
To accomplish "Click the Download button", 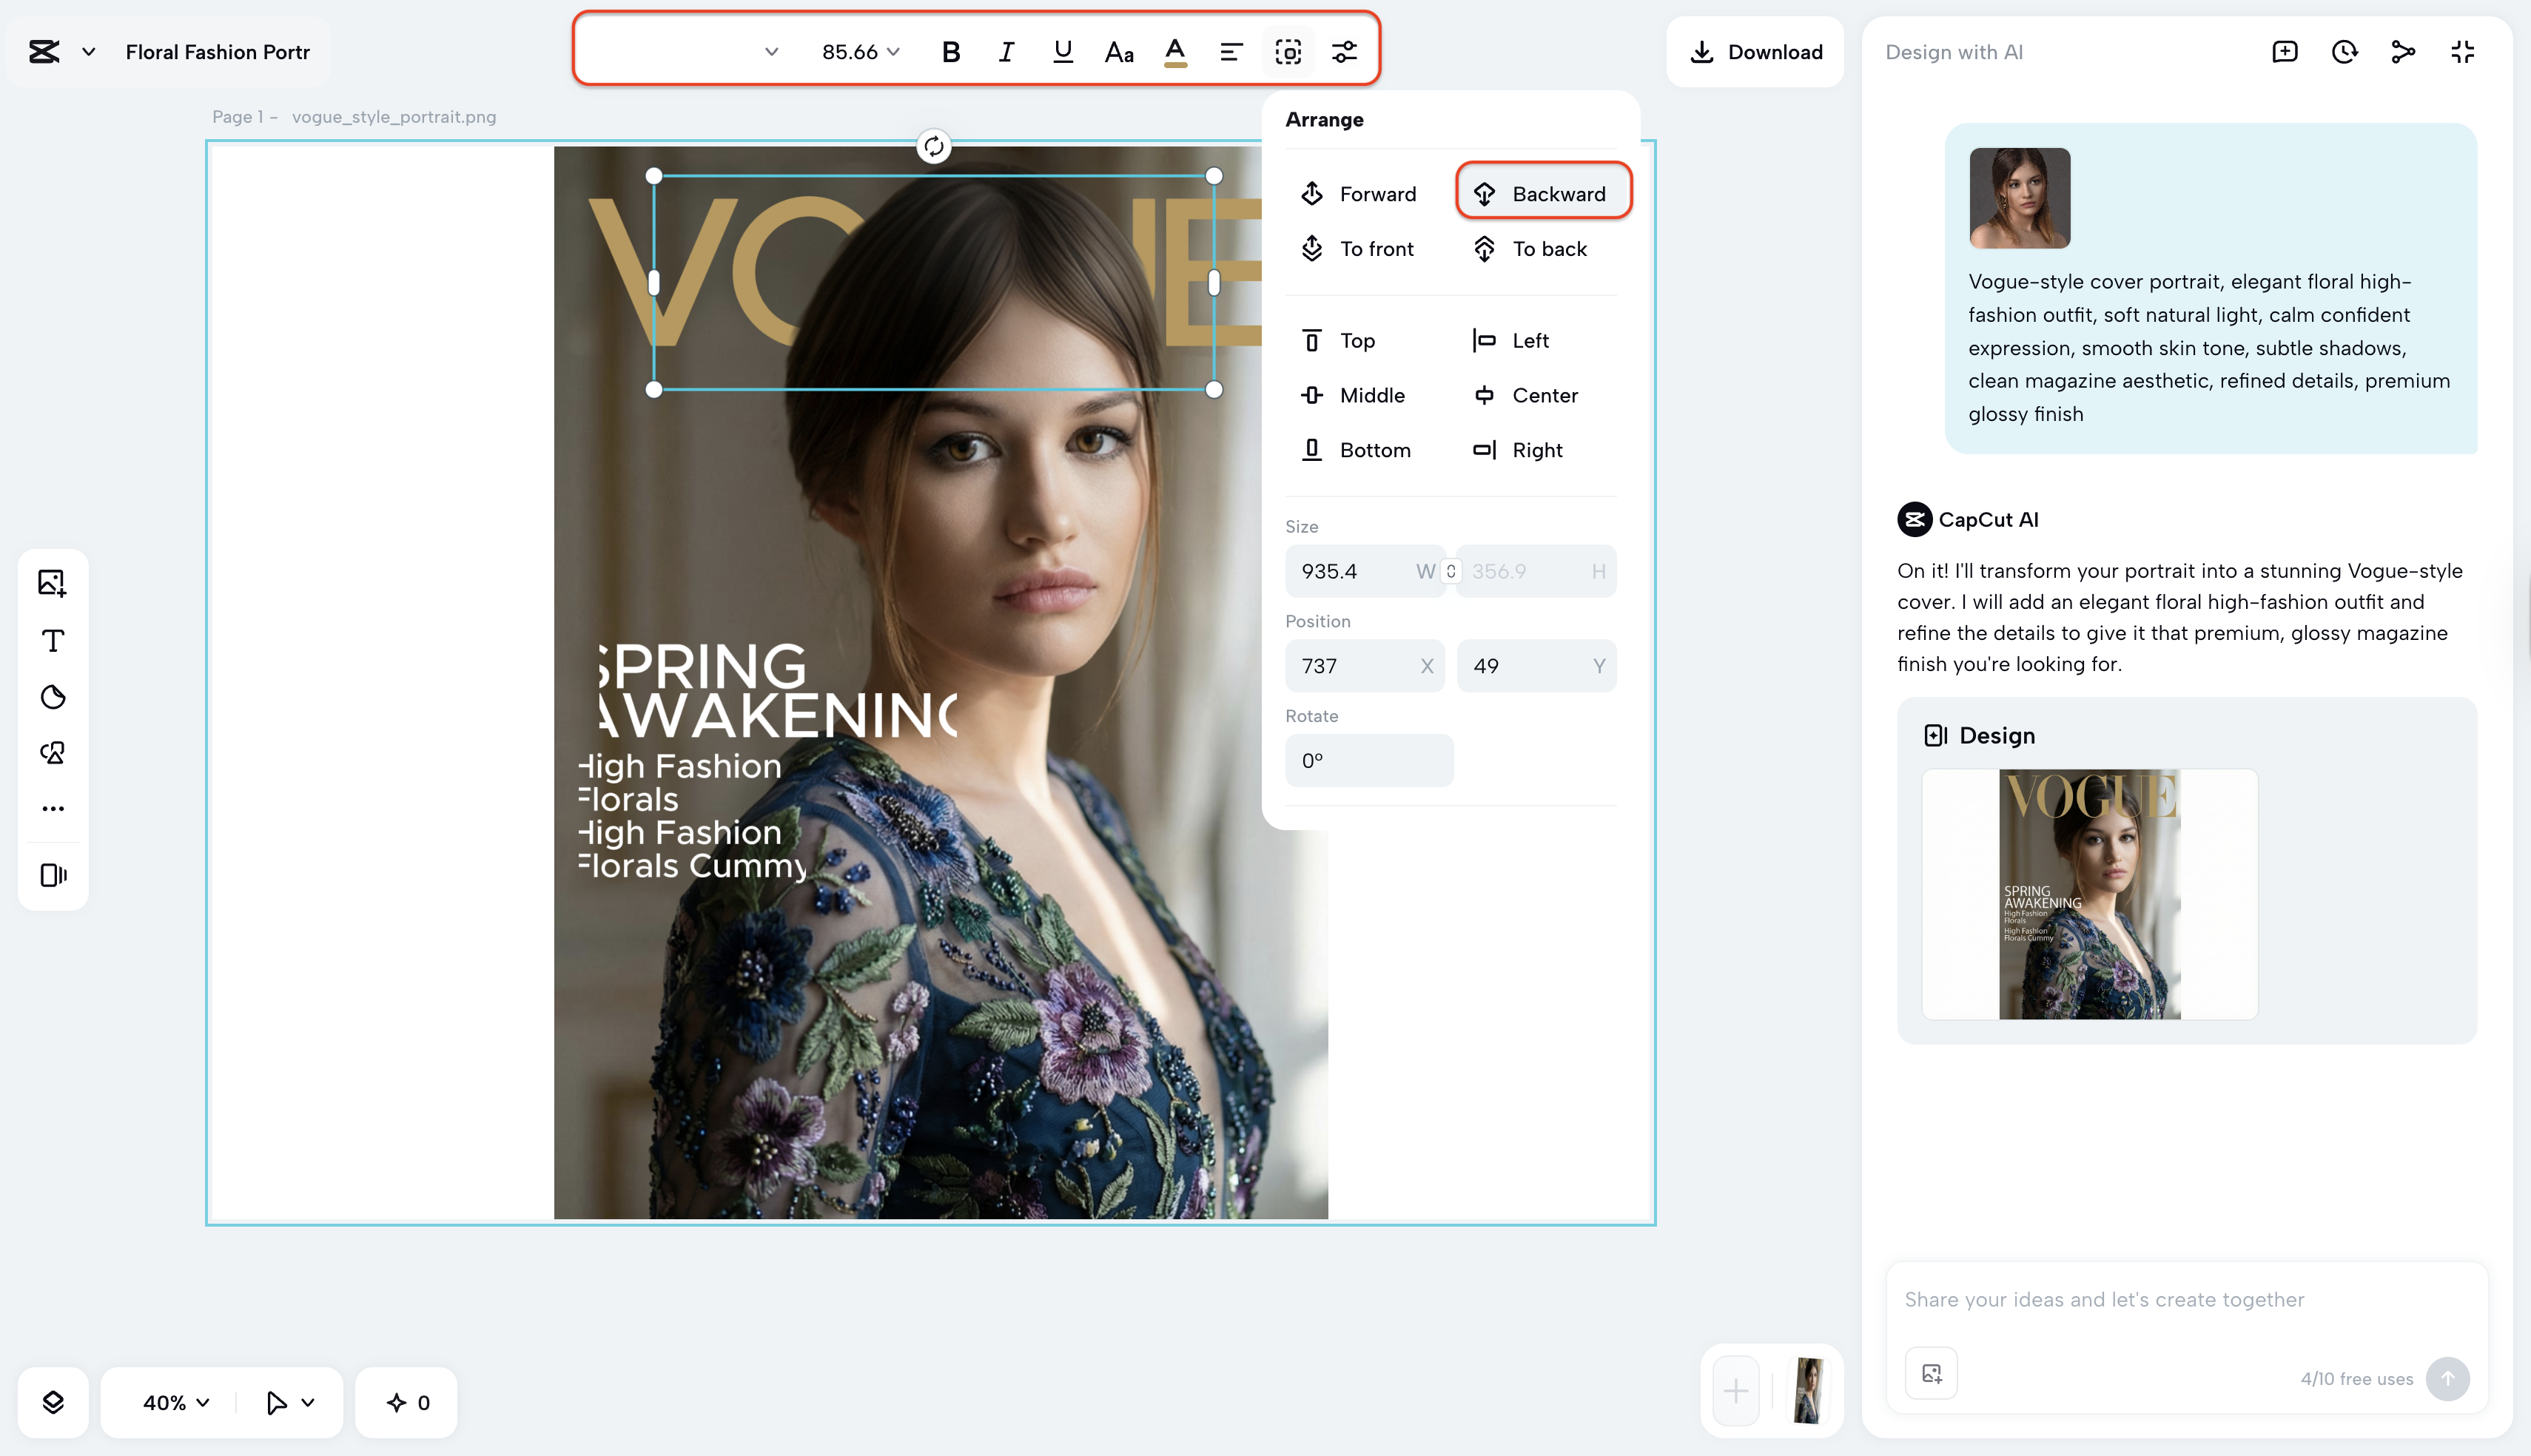I will tap(1755, 52).
